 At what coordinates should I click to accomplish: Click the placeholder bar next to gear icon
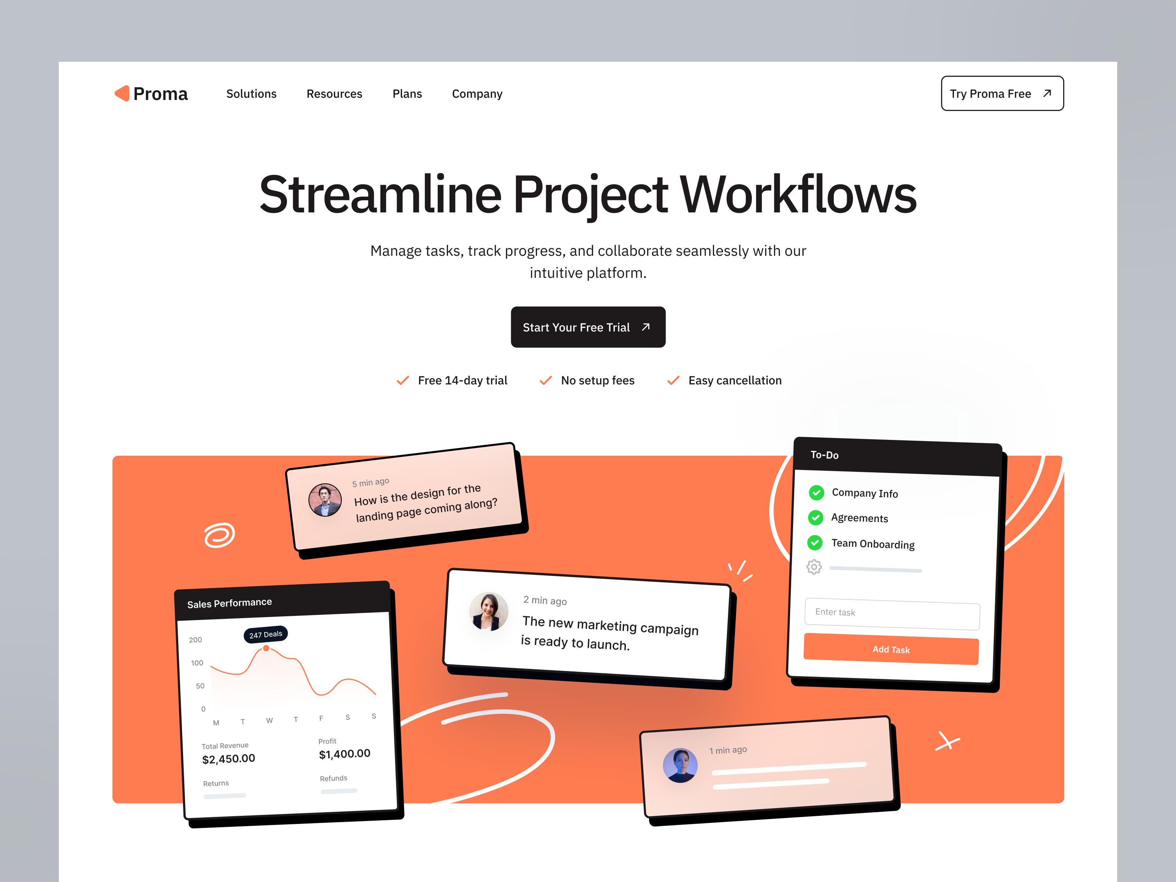click(x=876, y=569)
